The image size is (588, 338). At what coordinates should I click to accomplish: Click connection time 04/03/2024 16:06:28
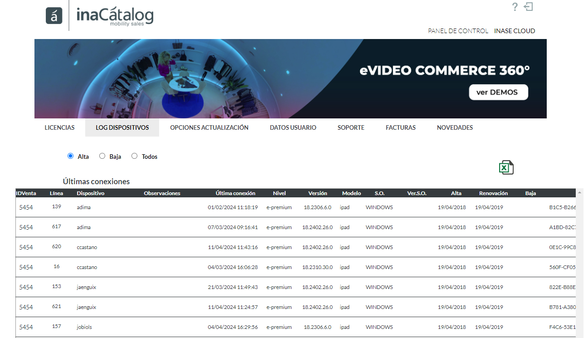coord(233,267)
